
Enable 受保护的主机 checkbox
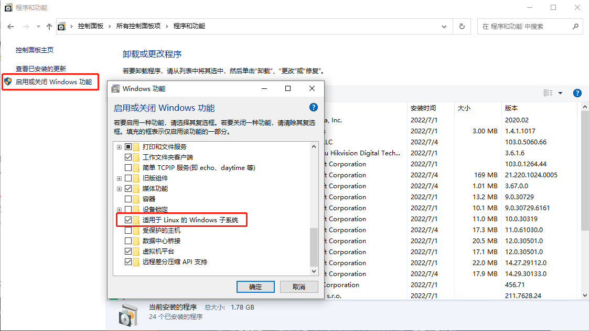128,231
